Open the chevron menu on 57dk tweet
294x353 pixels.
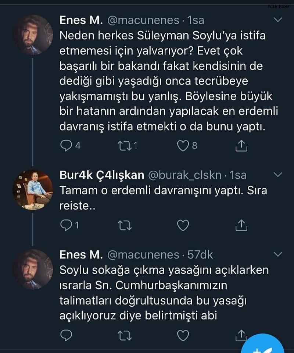point(278,254)
